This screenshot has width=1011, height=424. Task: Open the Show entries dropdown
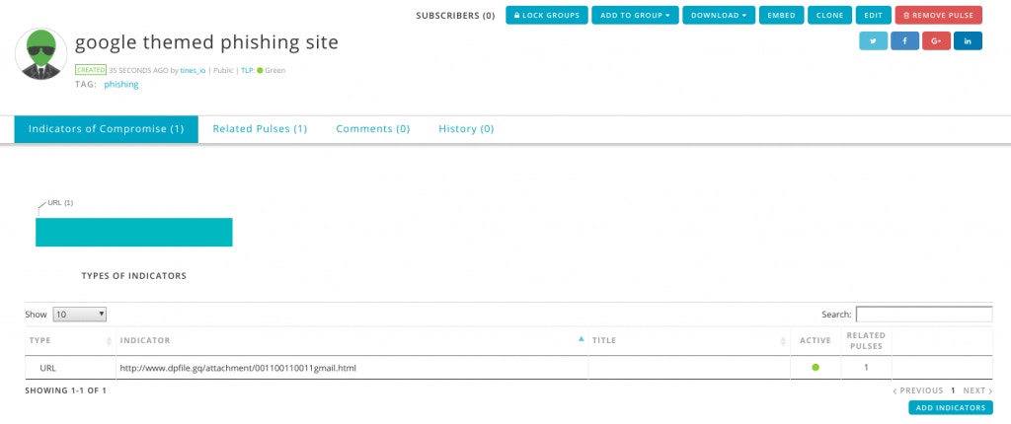pos(79,315)
